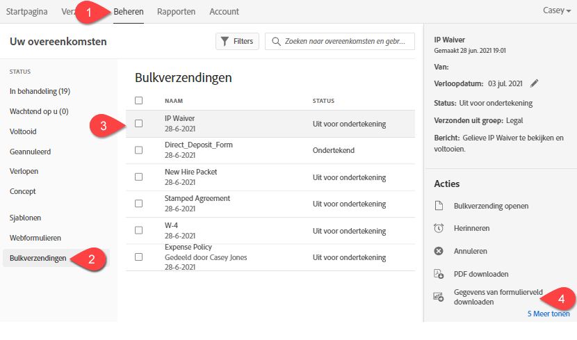Click Herinneren action
Screen dimensions: 577x340
click(471, 229)
